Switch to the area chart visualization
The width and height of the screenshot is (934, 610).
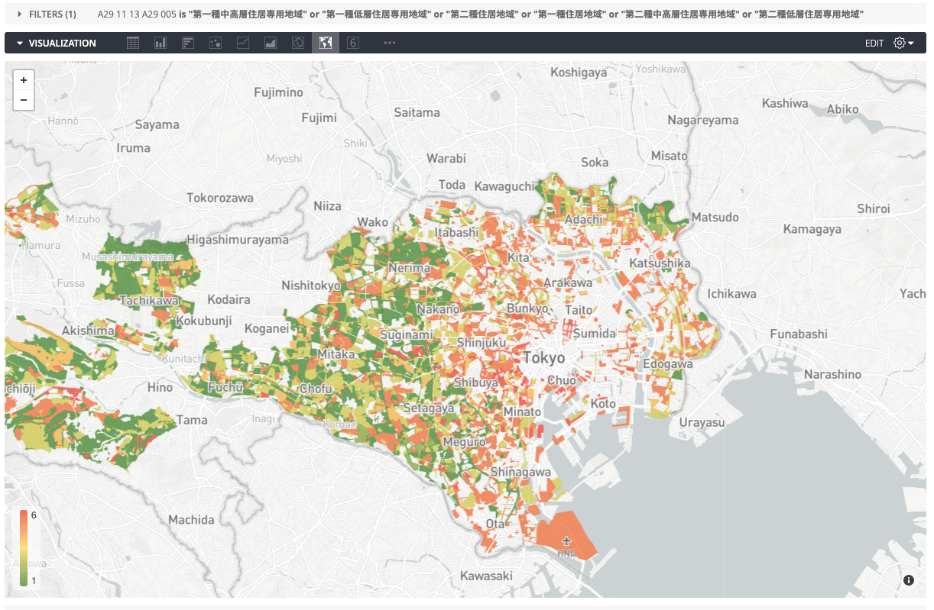(x=270, y=43)
